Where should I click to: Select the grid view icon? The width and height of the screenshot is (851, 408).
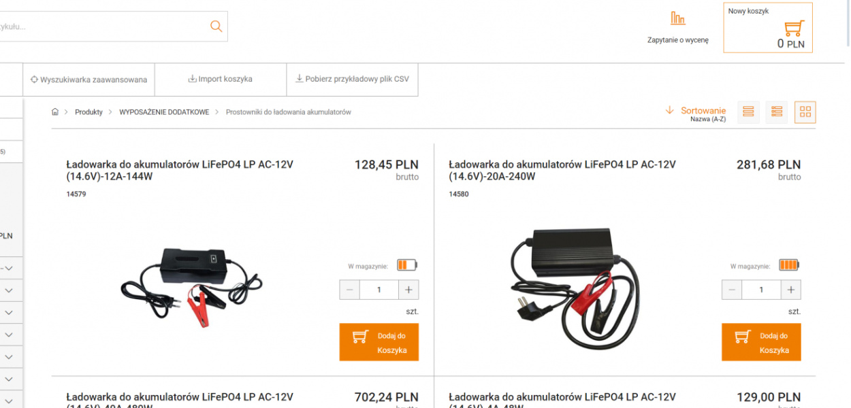click(x=805, y=112)
